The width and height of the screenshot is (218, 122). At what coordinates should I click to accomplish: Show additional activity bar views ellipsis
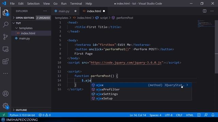pyautogui.click(x=5, y=74)
